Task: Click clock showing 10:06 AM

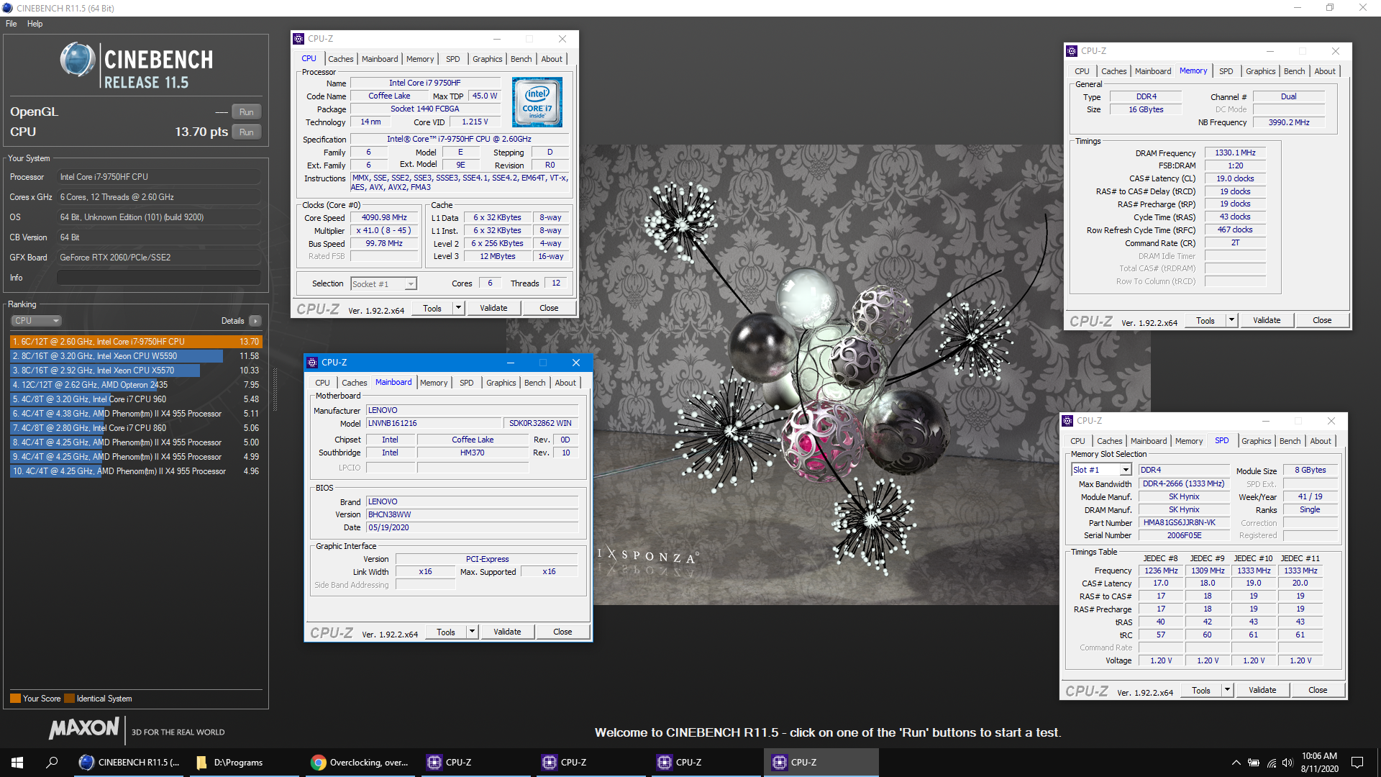Action: coord(1319,756)
